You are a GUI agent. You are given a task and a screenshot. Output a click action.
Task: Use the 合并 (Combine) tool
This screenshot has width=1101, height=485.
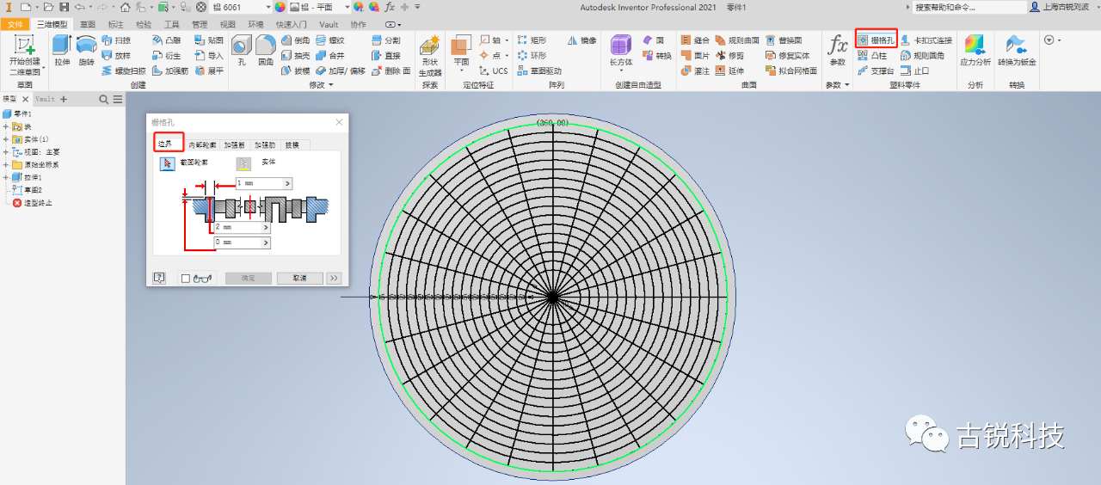tap(330, 55)
